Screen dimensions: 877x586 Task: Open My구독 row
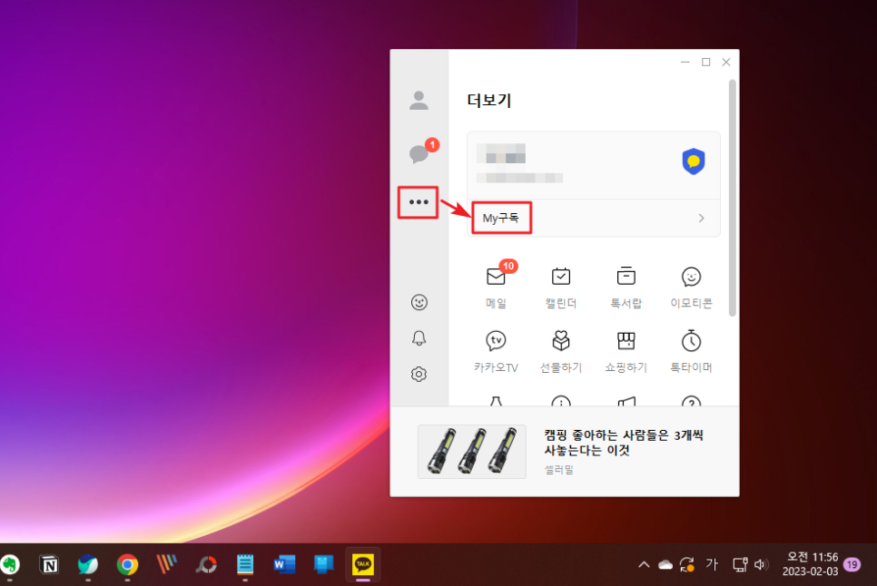(594, 218)
